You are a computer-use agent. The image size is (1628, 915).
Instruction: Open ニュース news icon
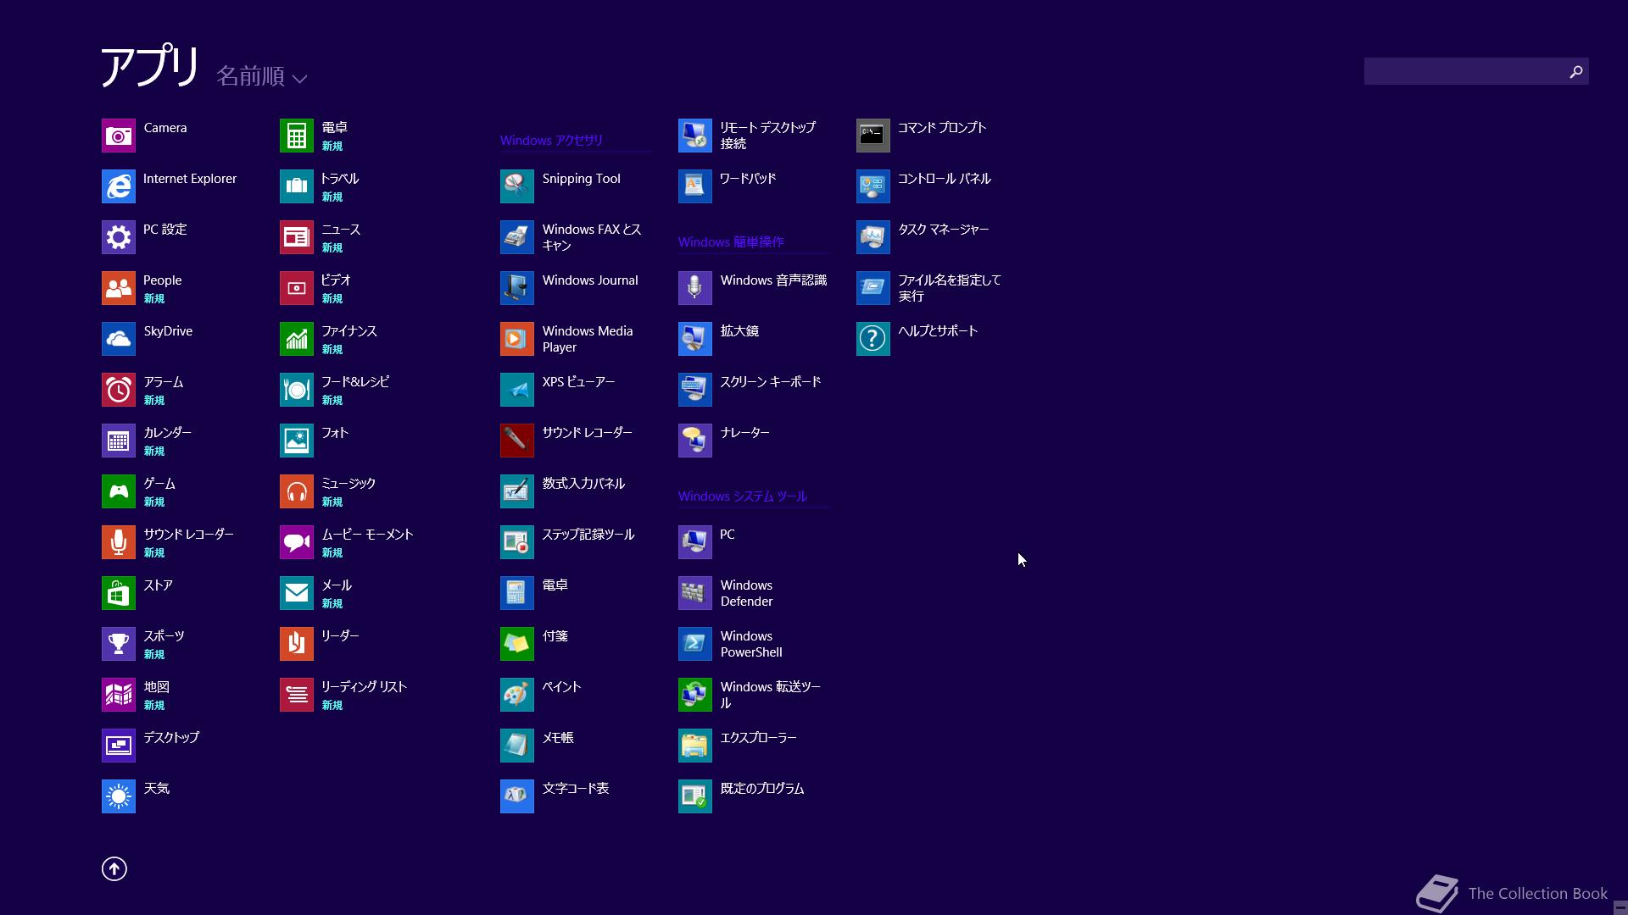click(x=297, y=237)
